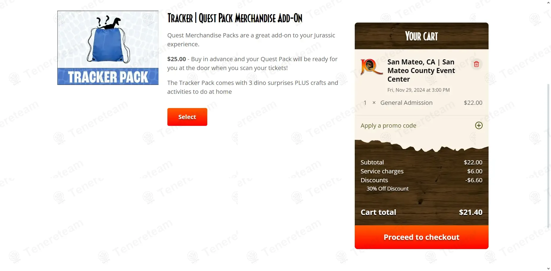Open the Tracker Pack product image
The width and height of the screenshot is (551, 271).
pos(108,48)
